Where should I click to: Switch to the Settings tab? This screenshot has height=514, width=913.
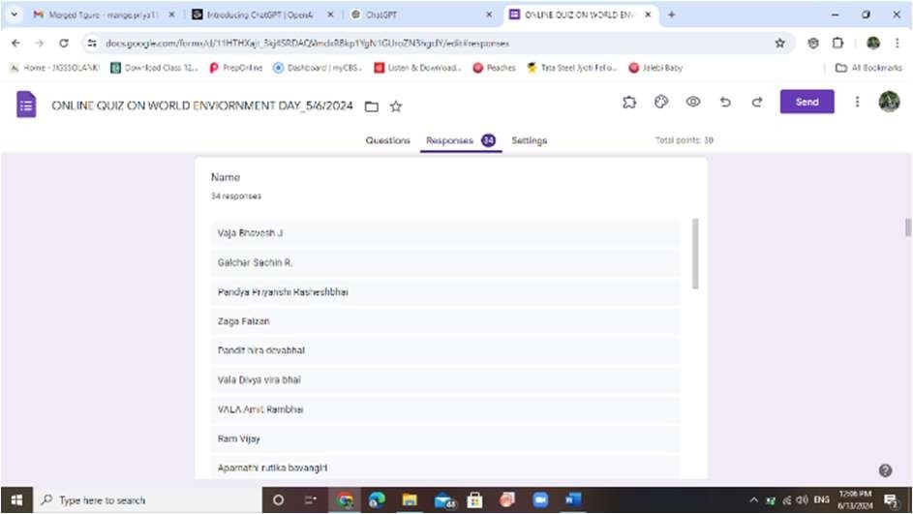529,141
